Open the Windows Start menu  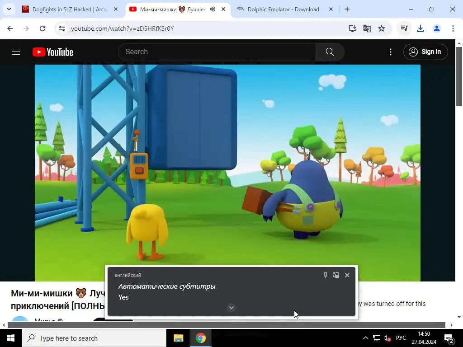coord(11,338)
